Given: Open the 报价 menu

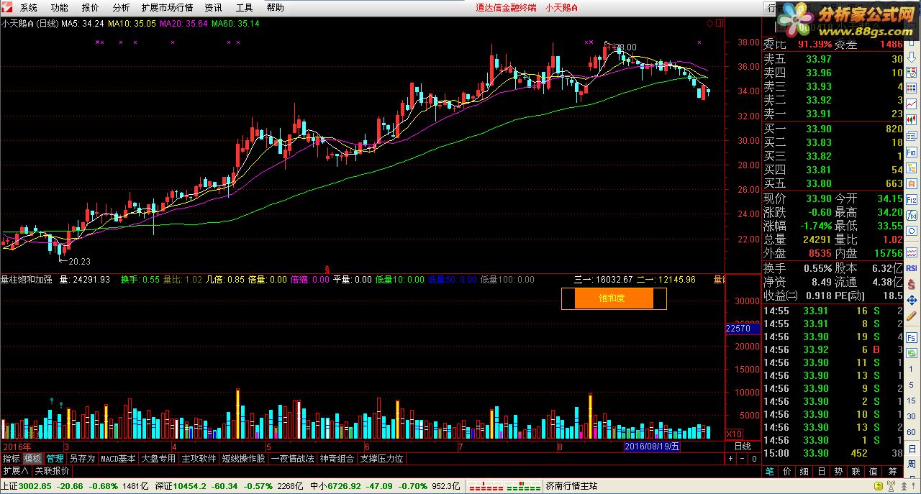Looking at the screenshot, I should (x=91, y=8).
